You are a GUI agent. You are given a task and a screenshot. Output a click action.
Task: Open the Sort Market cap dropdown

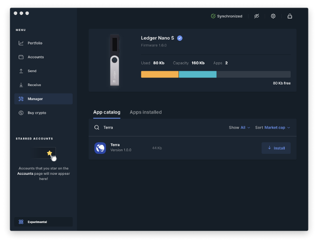[273, 128]
